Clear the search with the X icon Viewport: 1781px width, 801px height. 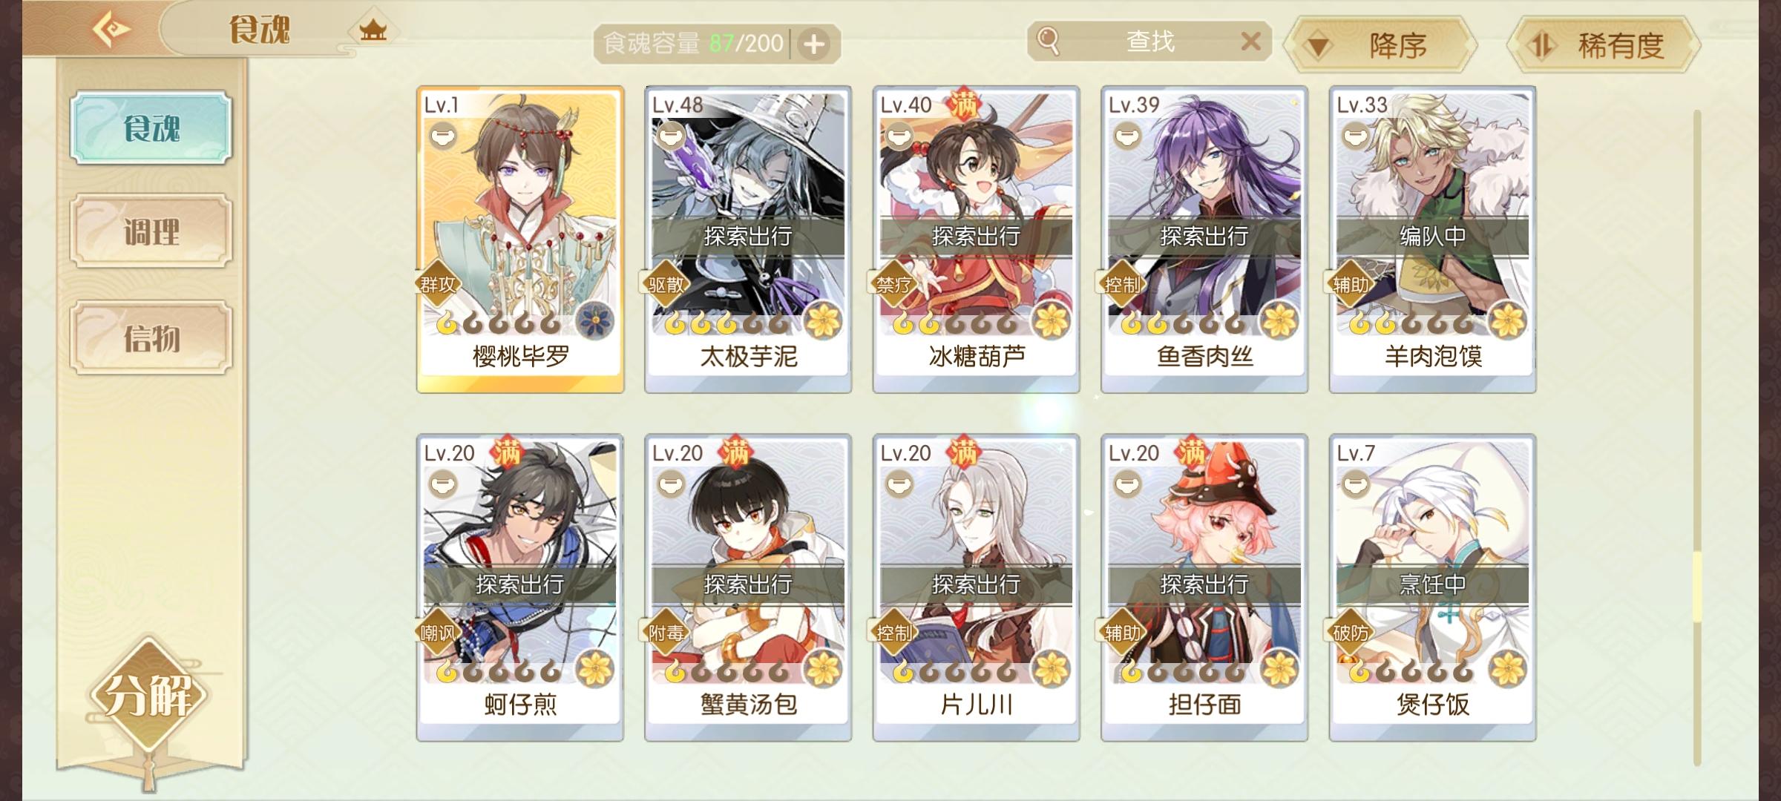[x=1250, y=42]
